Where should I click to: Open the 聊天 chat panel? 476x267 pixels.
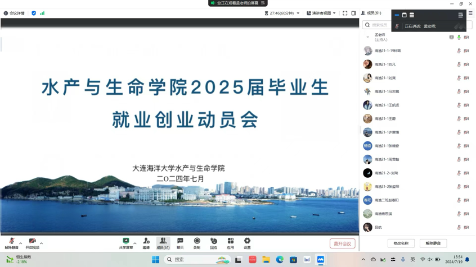(180, 243)
